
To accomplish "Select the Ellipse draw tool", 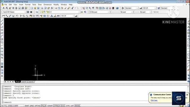I will tap(2, 48).
